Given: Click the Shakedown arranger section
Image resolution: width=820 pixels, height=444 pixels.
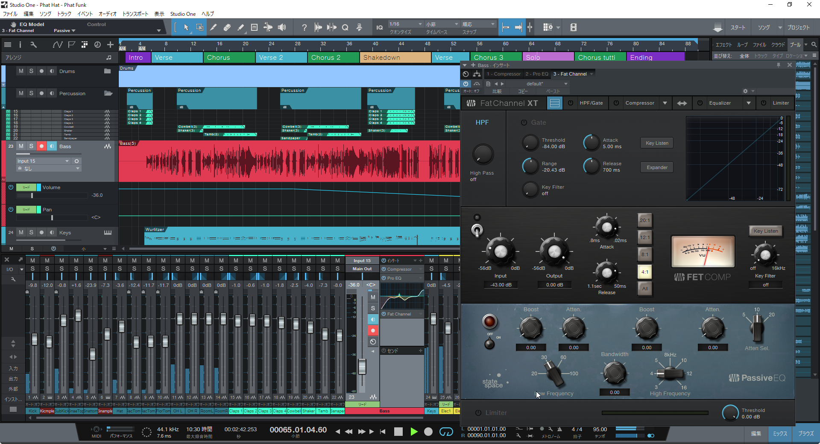Looking at the screenshot, I should pyautogui.click(x=395, y=57).
